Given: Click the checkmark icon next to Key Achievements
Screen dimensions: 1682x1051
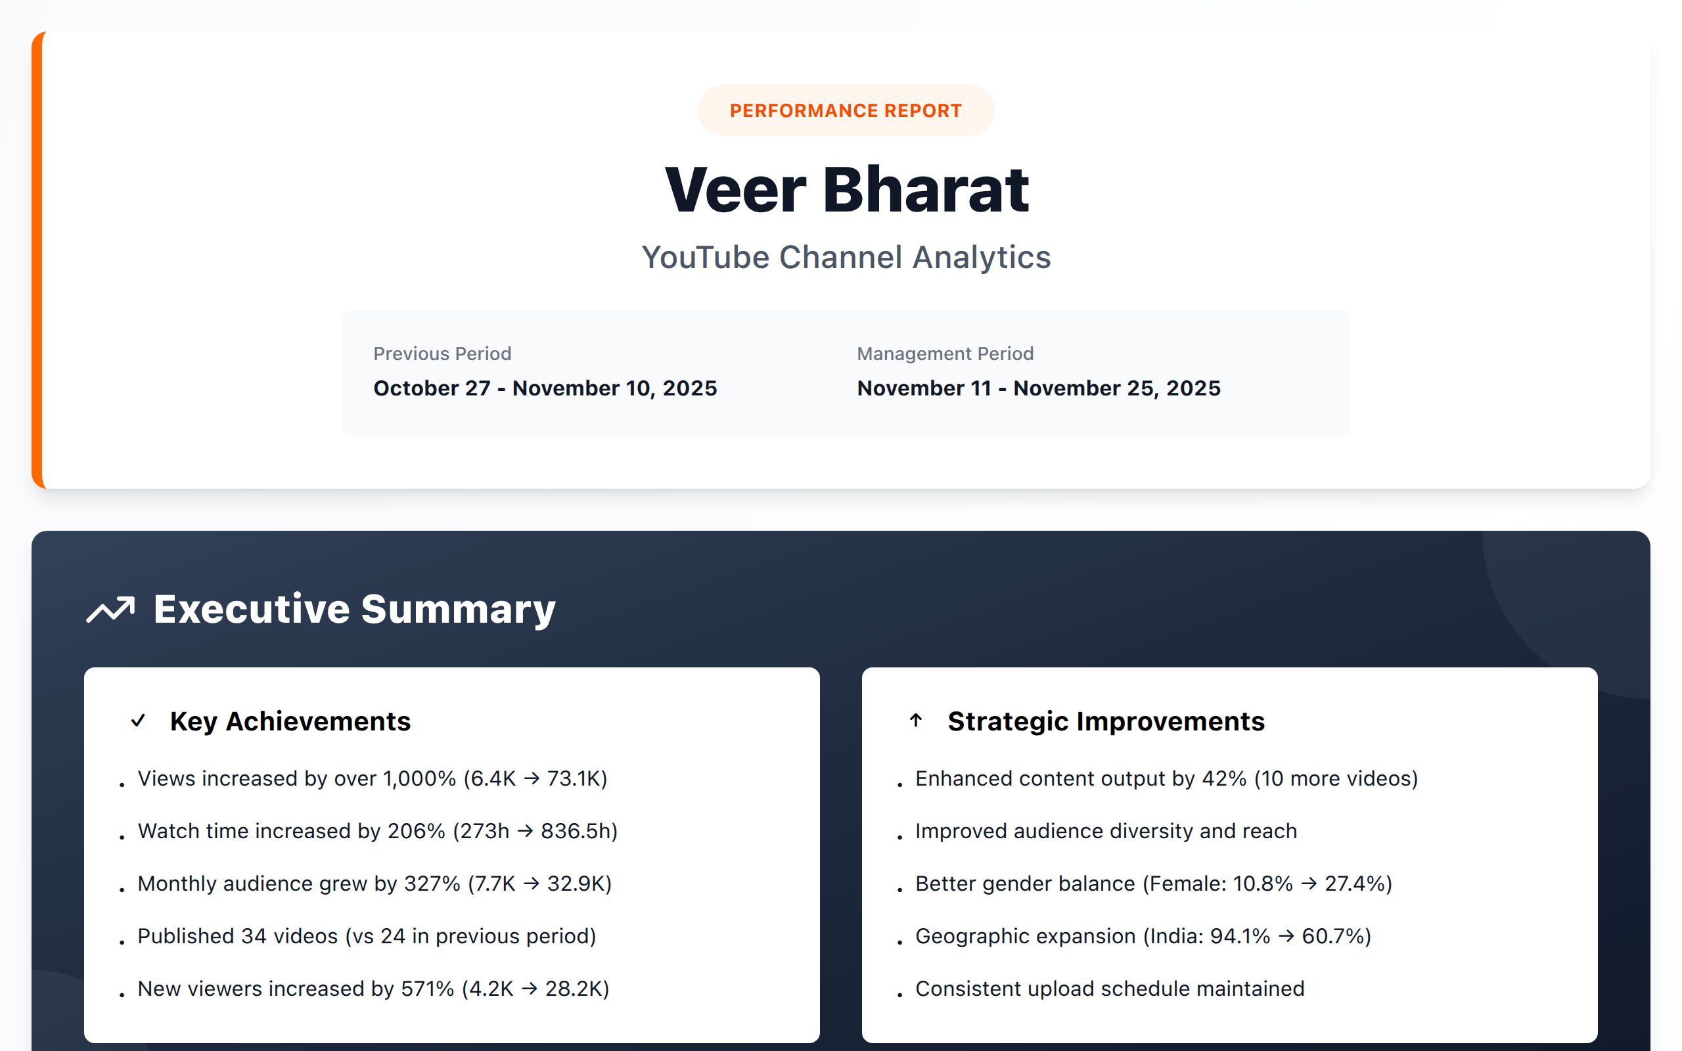Looking at the screenshot, I should click(x=137, y=720).
